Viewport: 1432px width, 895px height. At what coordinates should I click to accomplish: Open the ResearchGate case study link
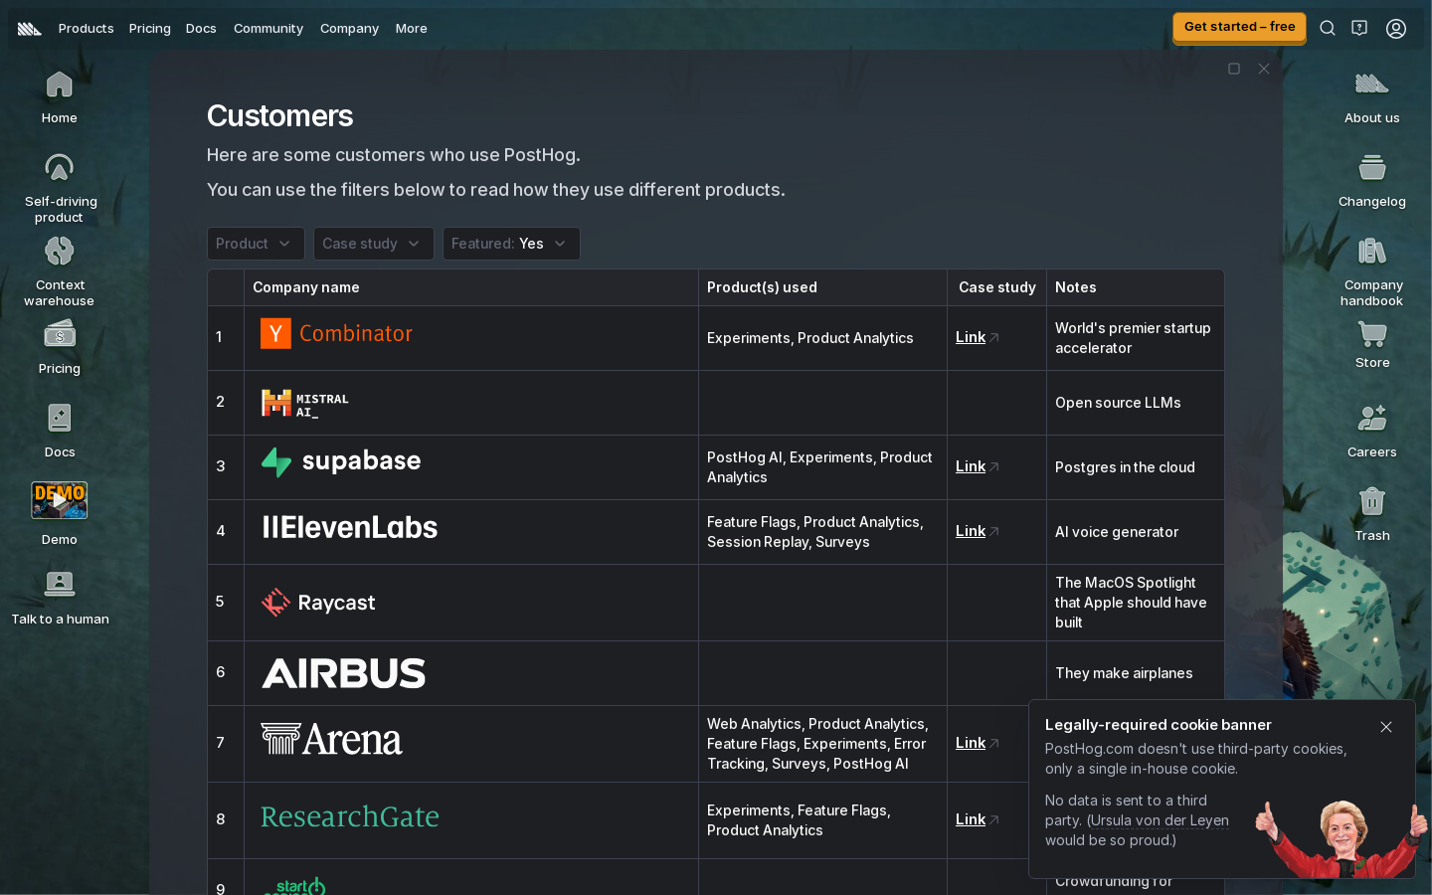[x=977, y=819]
